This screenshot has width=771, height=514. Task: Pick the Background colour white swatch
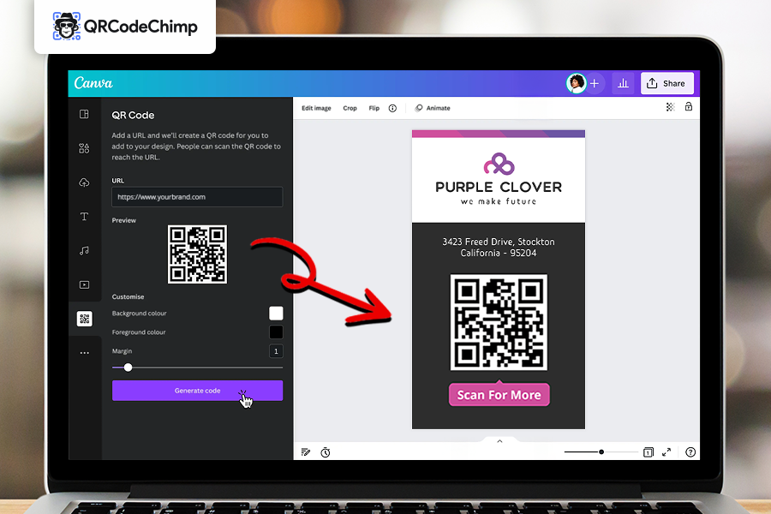point(276,314)
